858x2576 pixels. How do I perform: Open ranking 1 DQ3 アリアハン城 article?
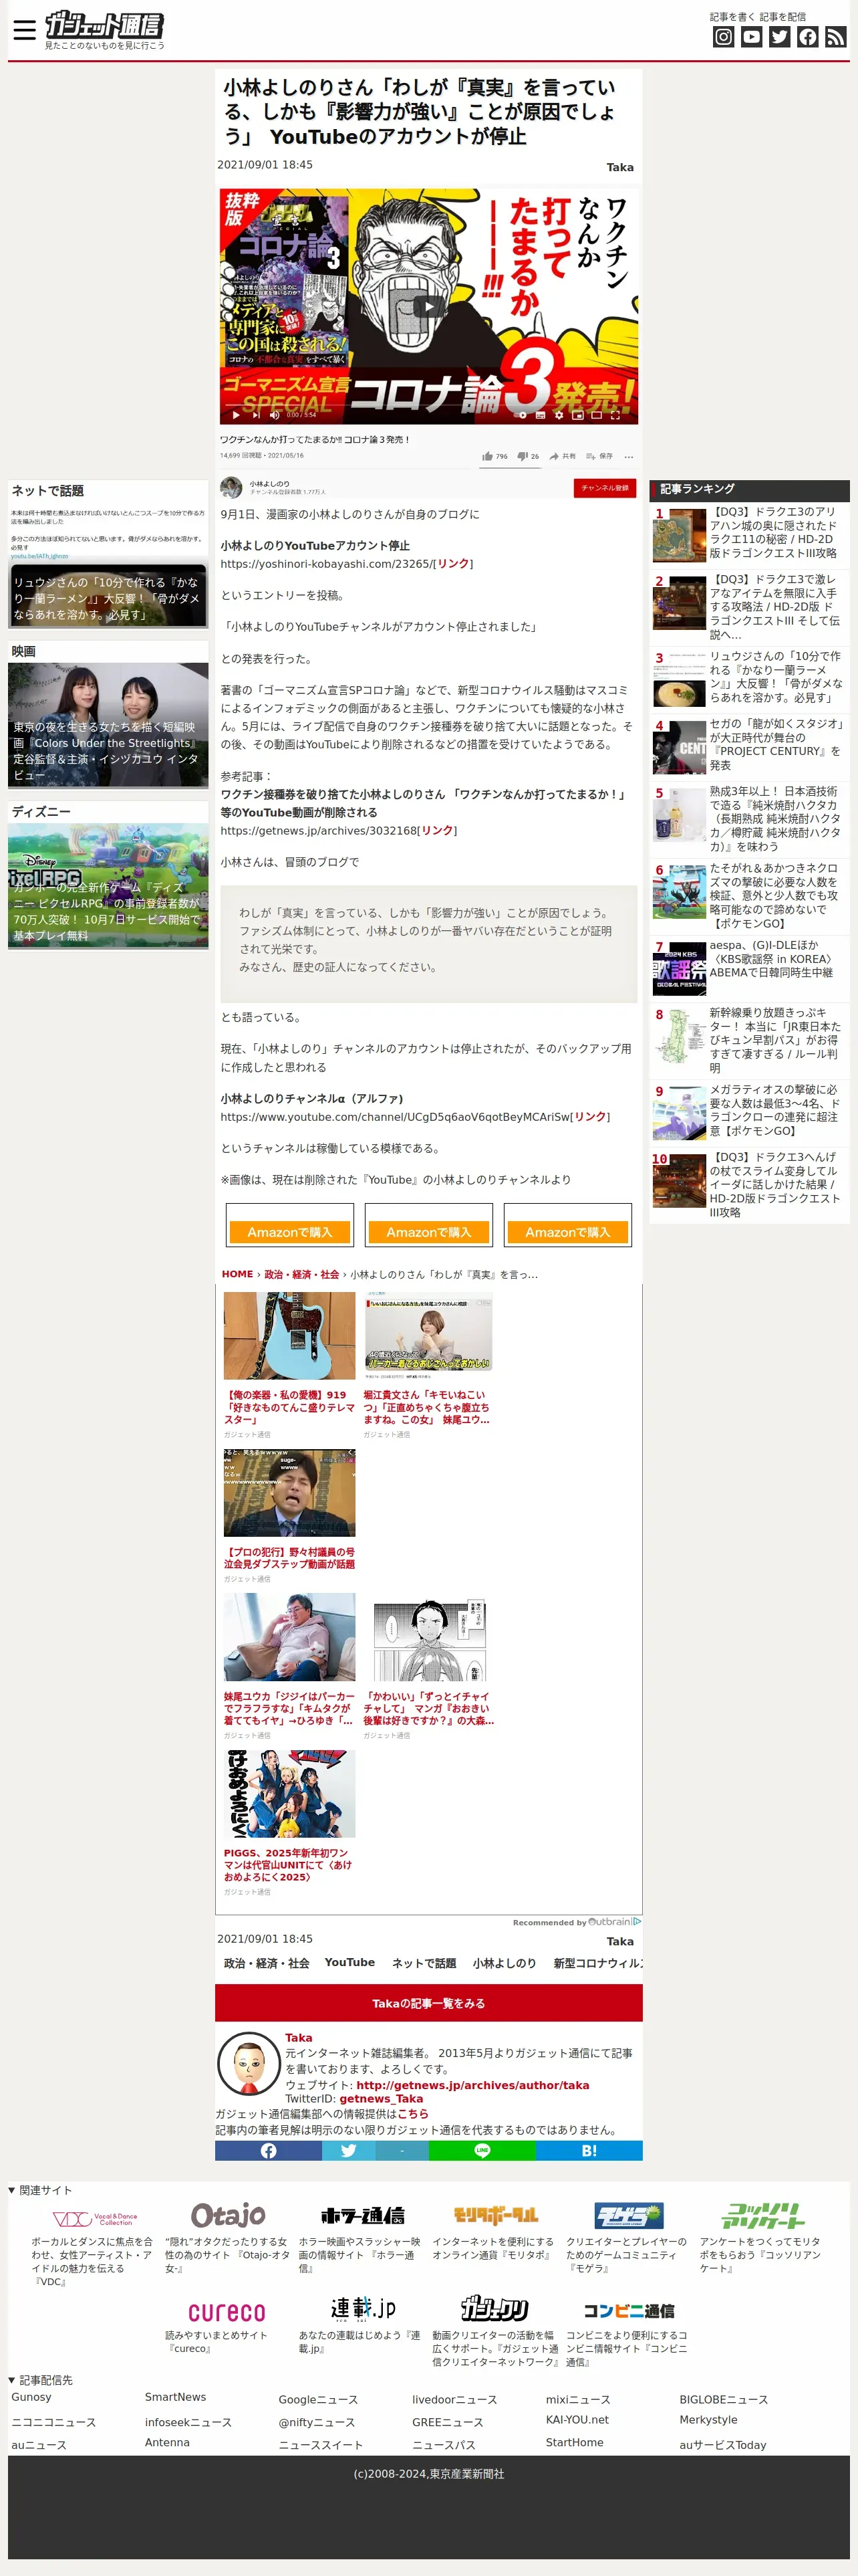tap(749, 534)
